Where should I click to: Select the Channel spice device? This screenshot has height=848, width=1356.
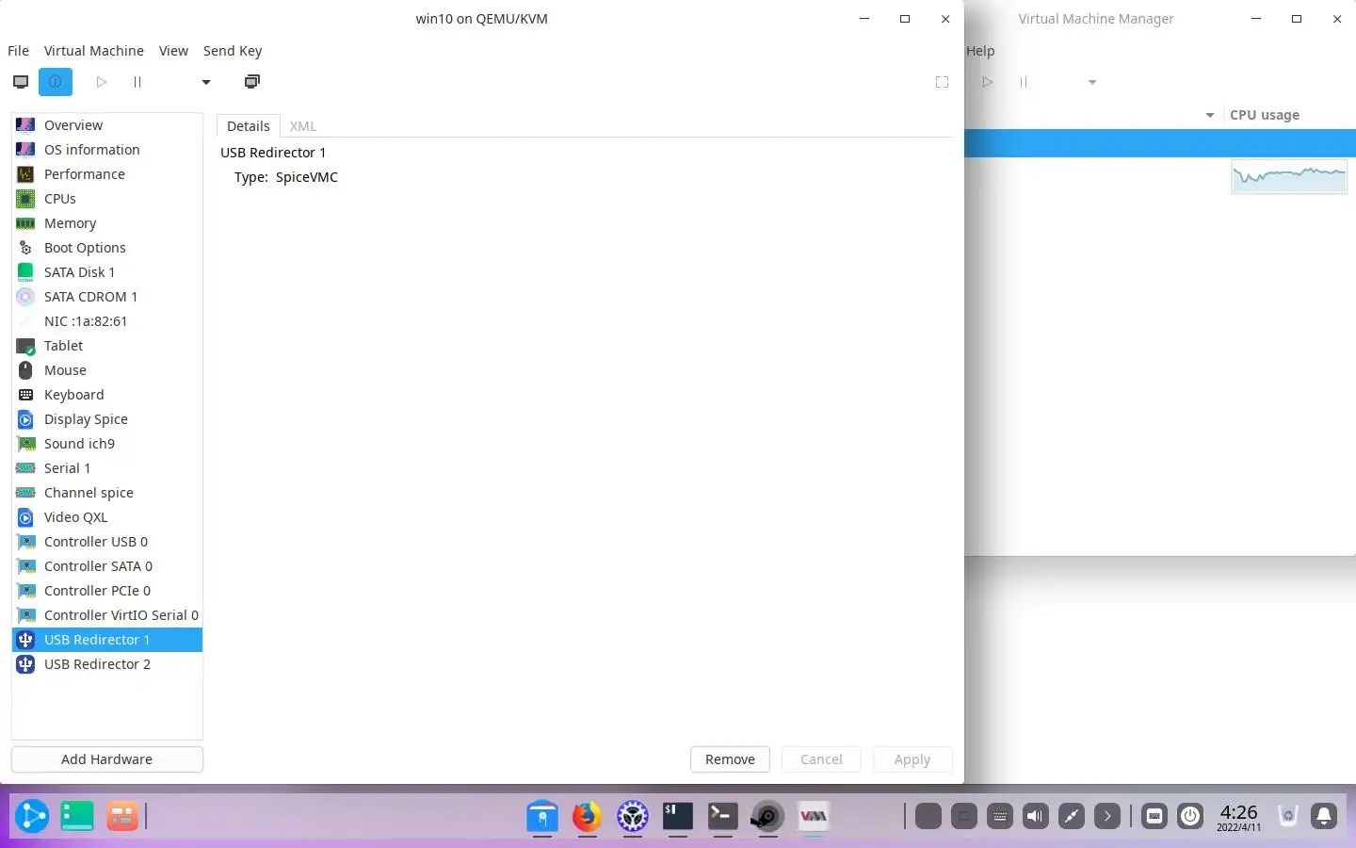pyautogui.click(x=107, y=493)
